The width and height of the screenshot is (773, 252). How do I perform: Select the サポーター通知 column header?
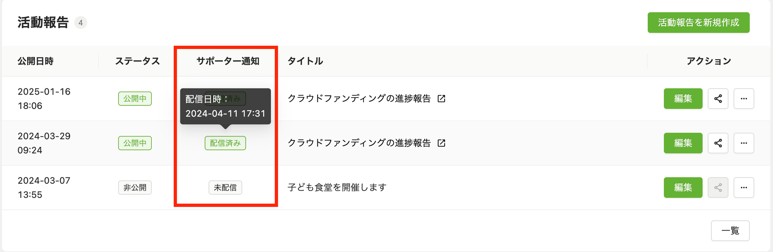point(228,61)
